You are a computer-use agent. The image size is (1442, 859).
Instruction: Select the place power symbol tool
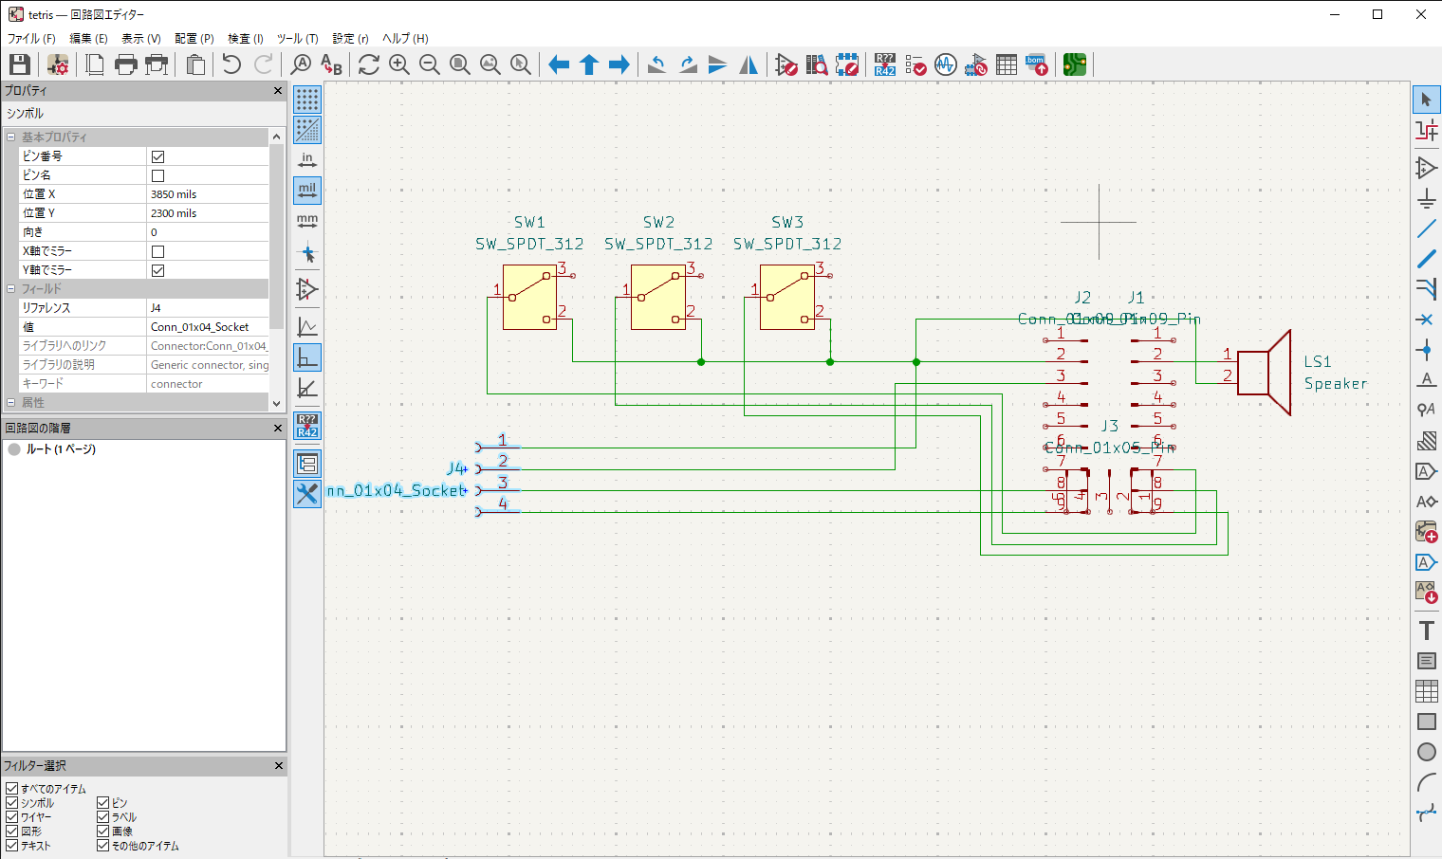coord(1426,198)
